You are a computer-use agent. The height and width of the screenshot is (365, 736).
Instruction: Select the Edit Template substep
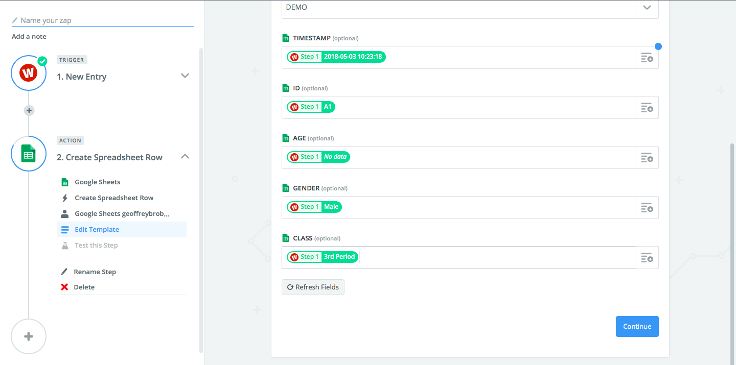click(x=122, y=229)
